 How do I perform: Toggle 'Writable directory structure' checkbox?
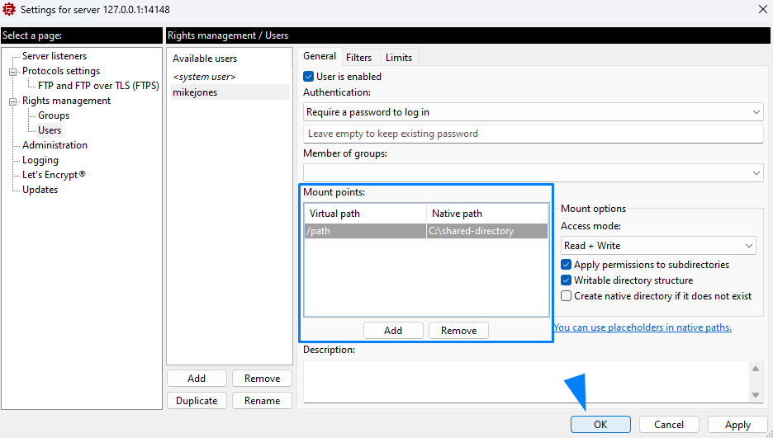567,280
